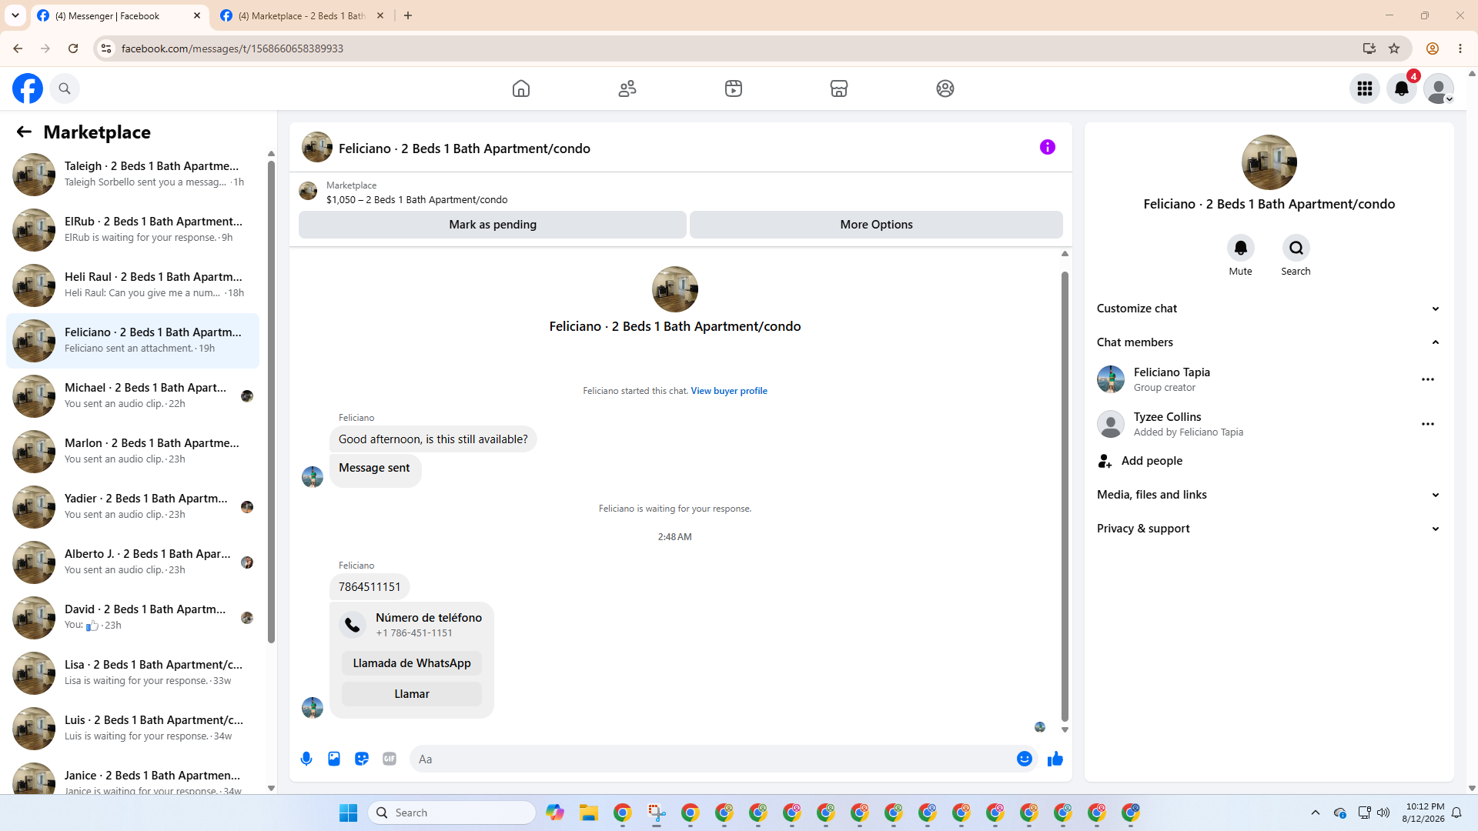Bookmark this page with the star icon
The width and height of the screenshot is (1478, 831).
click(x=1394, y=48)
